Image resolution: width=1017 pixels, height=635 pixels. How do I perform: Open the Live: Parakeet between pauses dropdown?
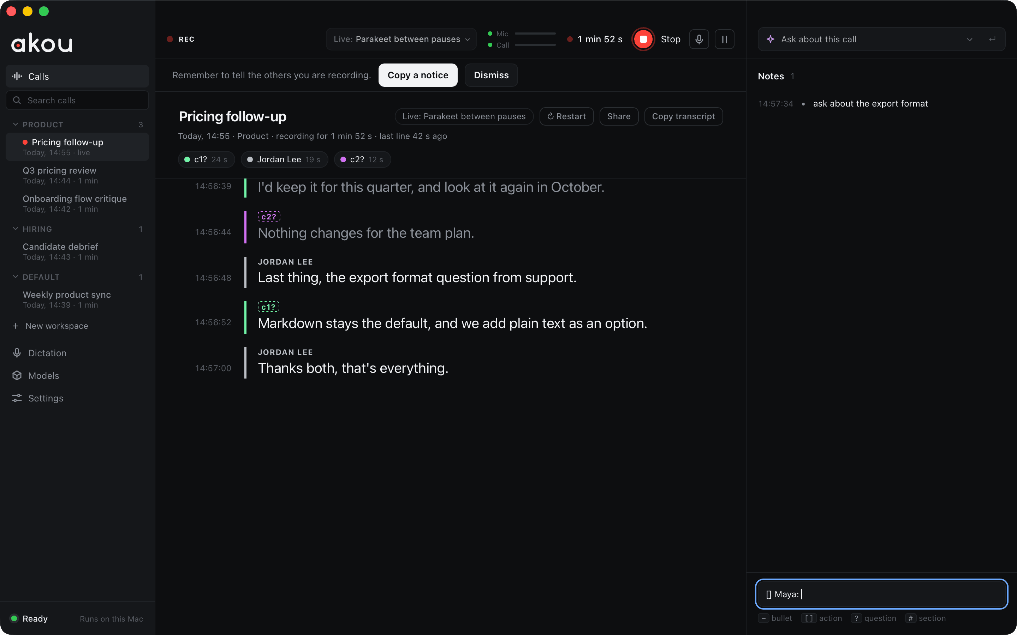pyautogui.click(x=402, y=39)
